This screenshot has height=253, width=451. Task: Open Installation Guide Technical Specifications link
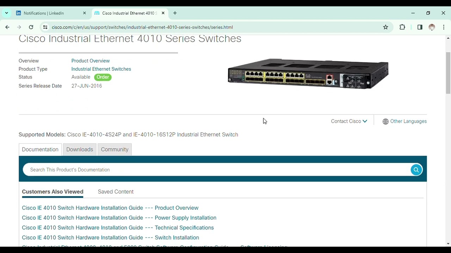point(118,227)
